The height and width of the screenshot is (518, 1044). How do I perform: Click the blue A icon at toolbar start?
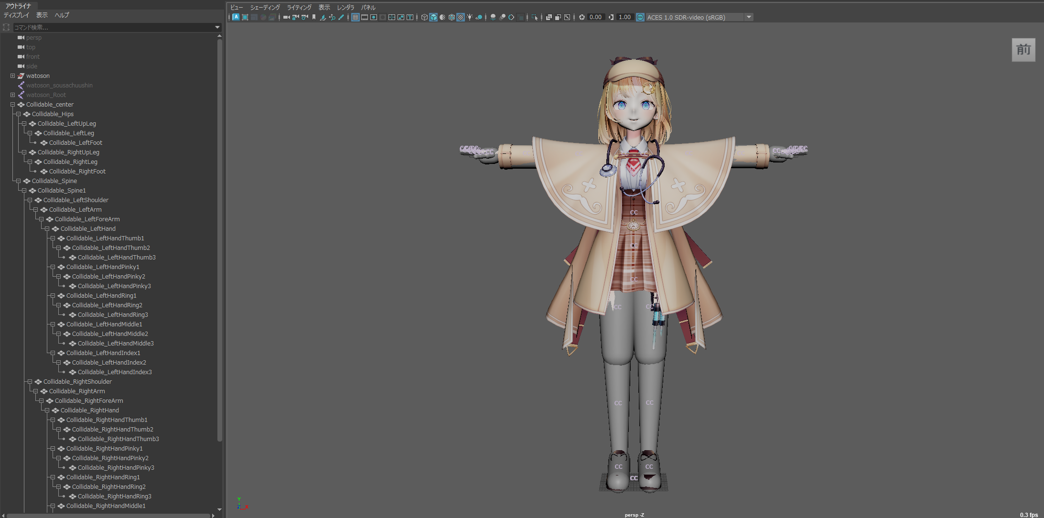[x=236, y=17]
